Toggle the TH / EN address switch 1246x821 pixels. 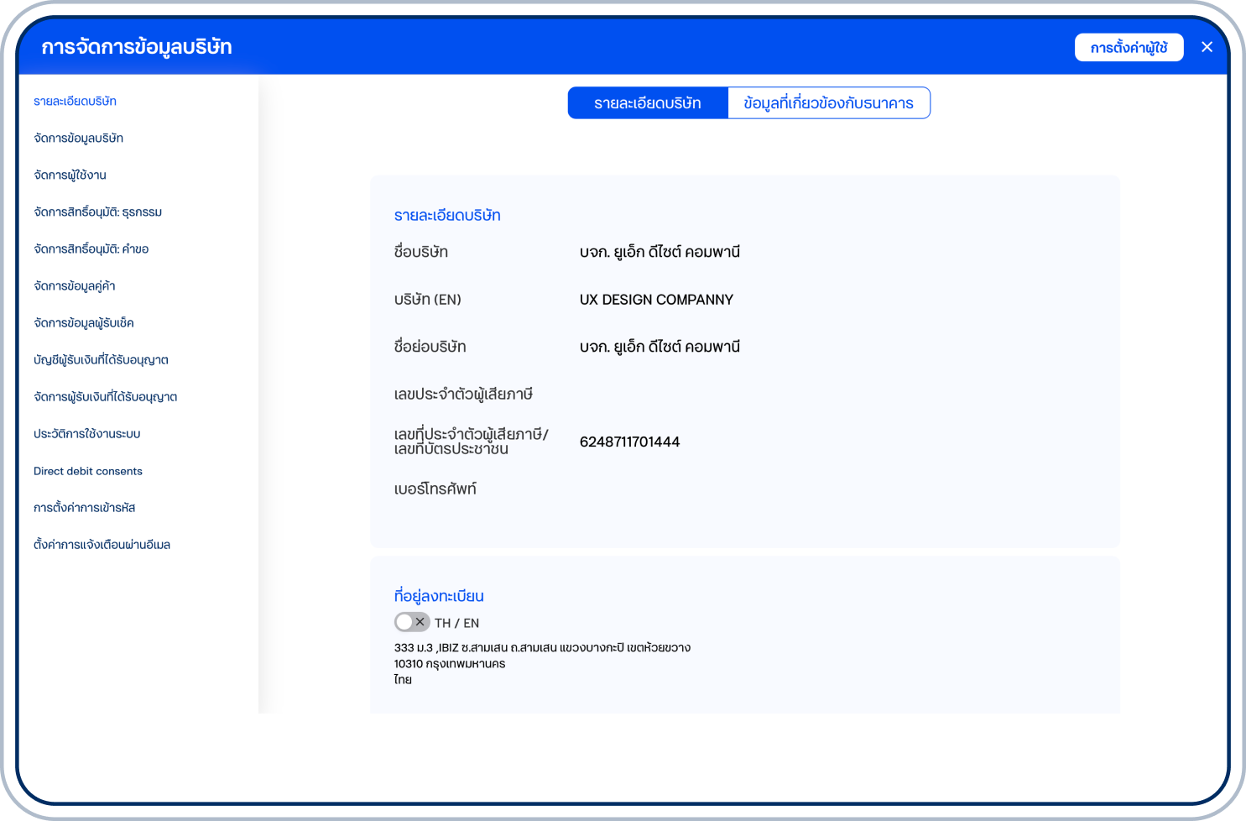pyautogui.click(x=412, y=622)
